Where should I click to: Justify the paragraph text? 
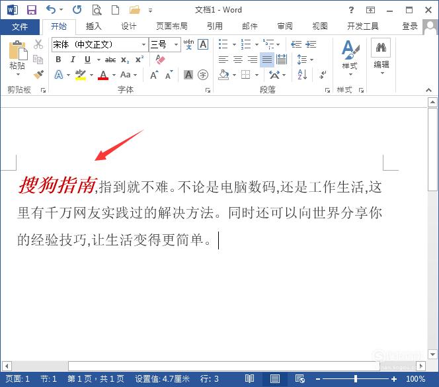coord(267,60)
